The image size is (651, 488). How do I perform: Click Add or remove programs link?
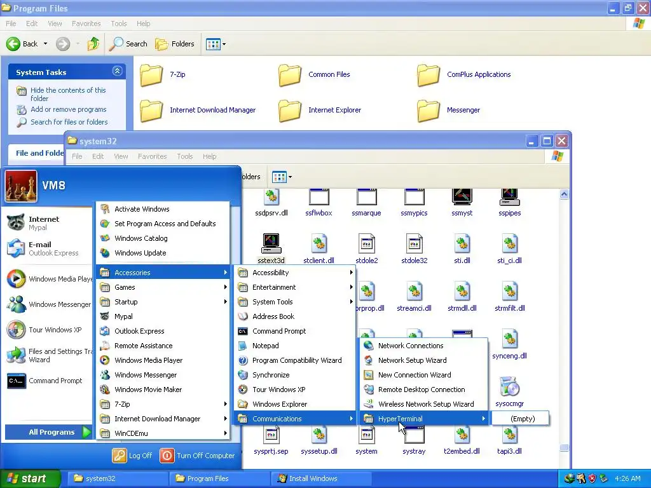tap(68, 109)
